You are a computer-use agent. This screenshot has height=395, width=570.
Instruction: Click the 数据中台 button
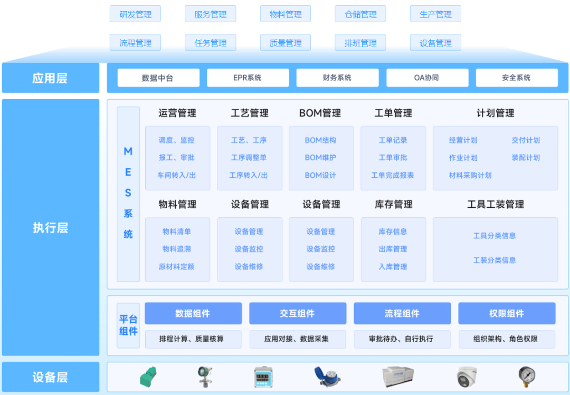point(158,78)
